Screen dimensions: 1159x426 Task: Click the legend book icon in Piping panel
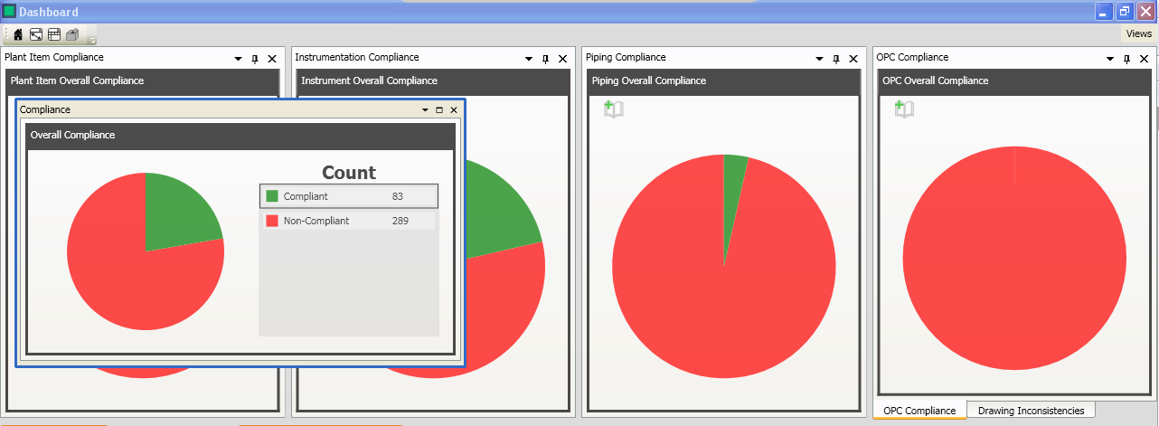[614, 109]
